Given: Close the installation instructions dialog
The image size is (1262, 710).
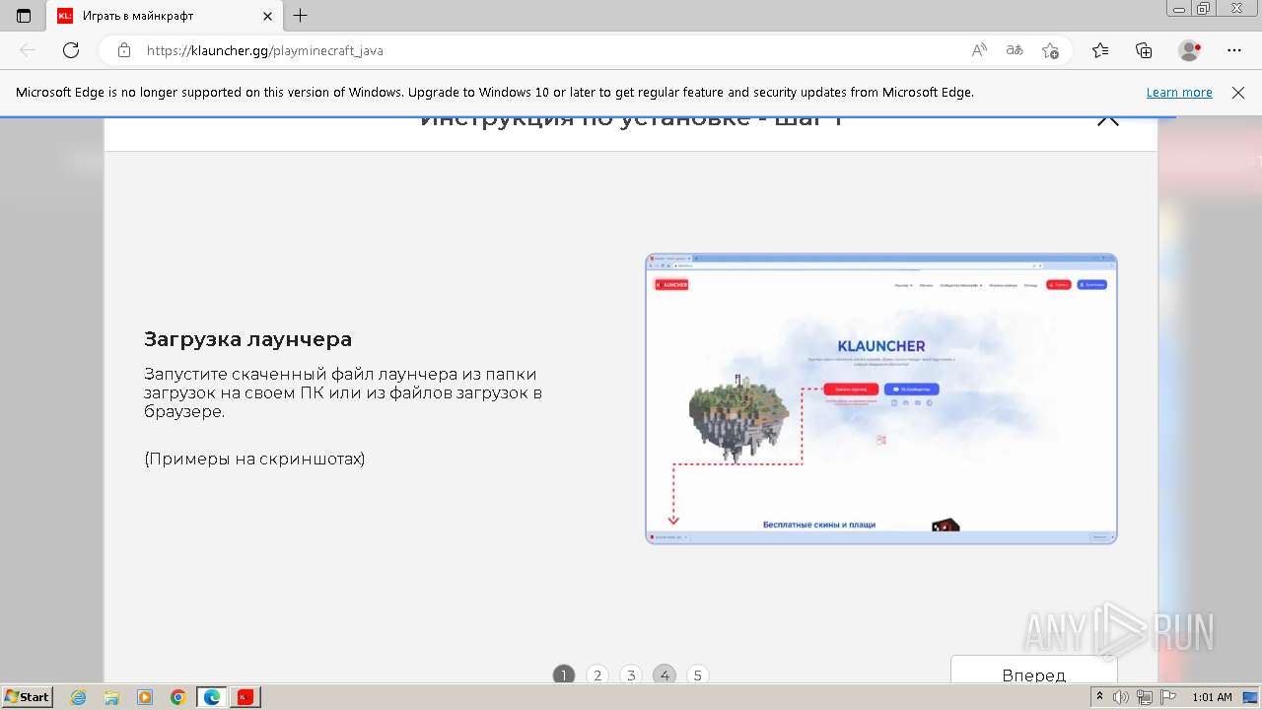Looking at the screenshot, I should (1108, 119).
